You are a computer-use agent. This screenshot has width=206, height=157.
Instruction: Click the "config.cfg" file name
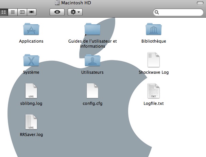(x=92, y=104)
